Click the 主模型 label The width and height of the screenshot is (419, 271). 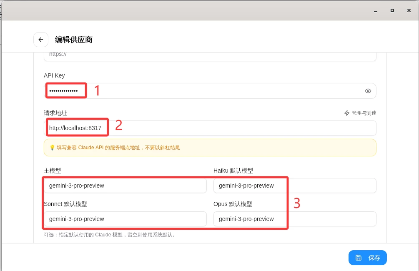click(x=53, y=171)
